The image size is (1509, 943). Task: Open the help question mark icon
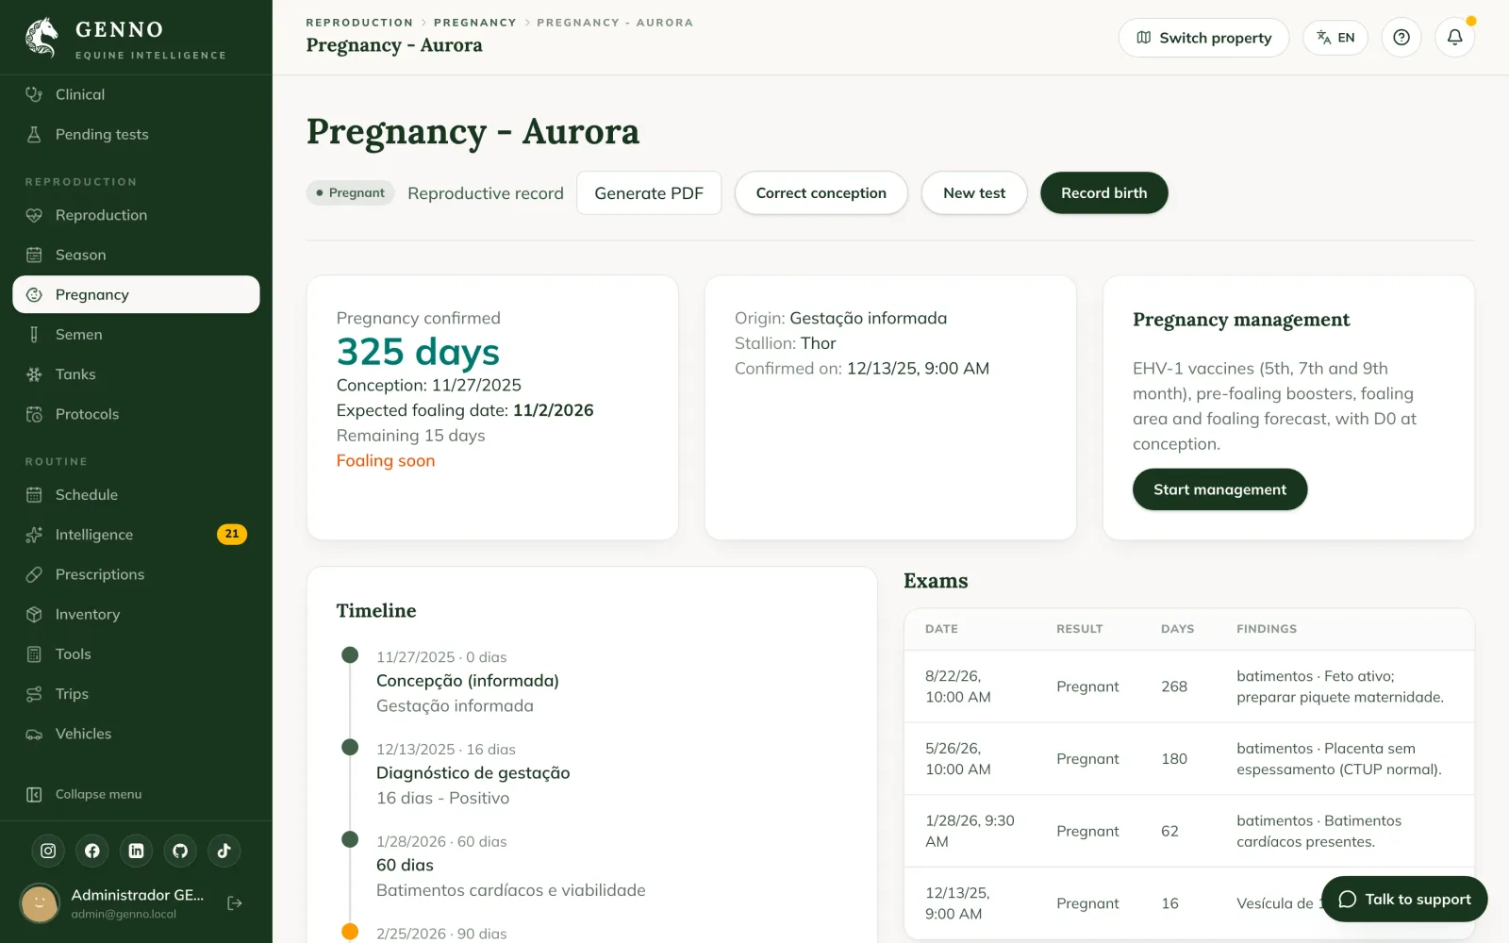[1401, 38]
